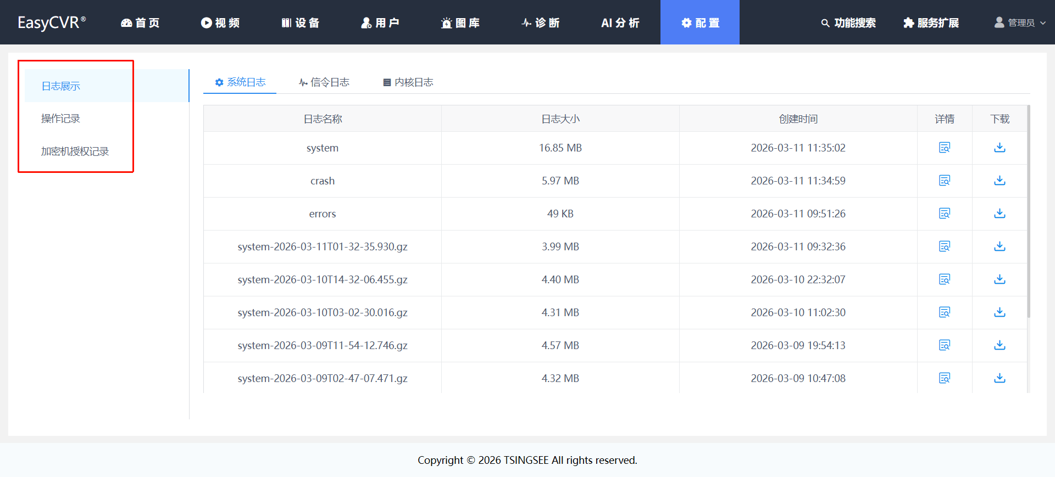View details of the system log

click(944, 148)
